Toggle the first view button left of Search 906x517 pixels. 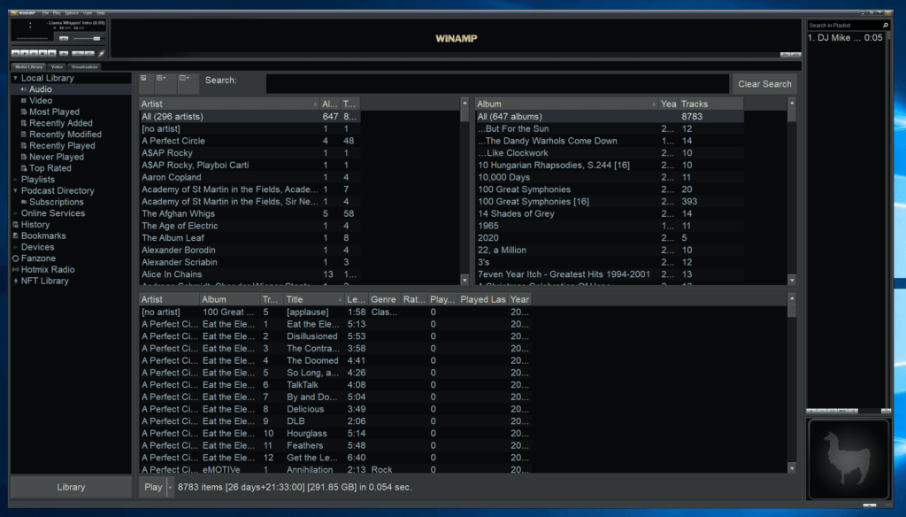click(x=144, y=80)
